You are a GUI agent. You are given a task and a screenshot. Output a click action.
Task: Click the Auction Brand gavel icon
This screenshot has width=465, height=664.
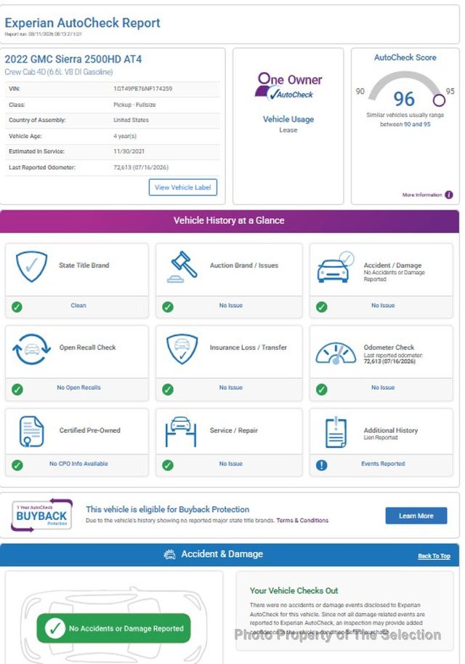(182, 267)
